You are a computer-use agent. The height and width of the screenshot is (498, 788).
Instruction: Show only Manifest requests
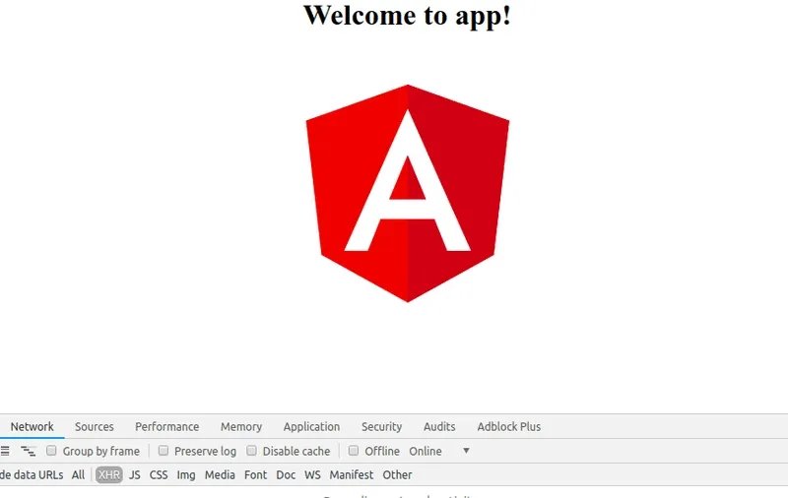coord(352,474)
